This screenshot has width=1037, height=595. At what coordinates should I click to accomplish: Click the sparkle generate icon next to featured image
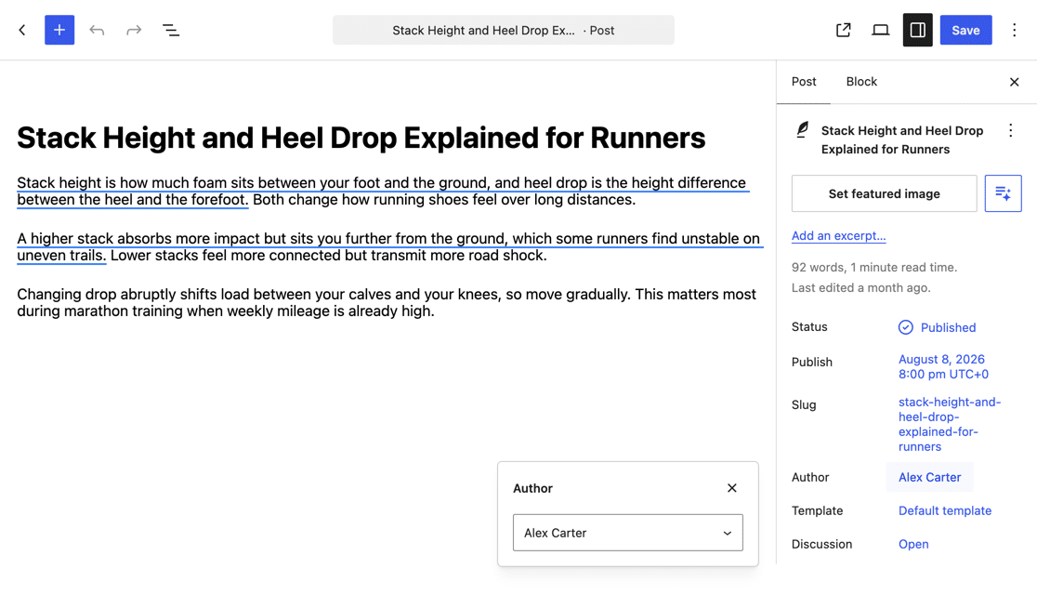coord(1003,193)
